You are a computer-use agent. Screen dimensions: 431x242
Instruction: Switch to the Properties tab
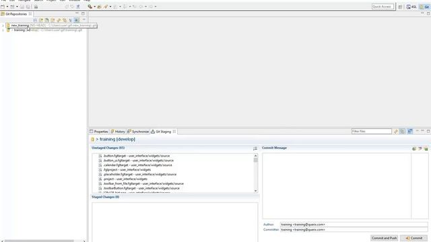tap(99, 132)
